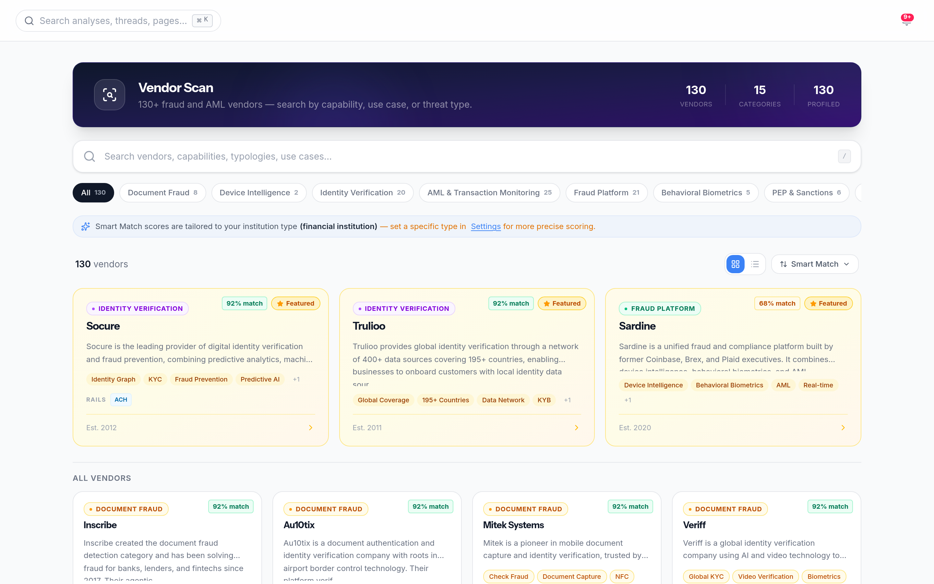Open Trulioo card via its chevron arrow
This screenshot has height=584, width=934.
click(x=577, y=428)
